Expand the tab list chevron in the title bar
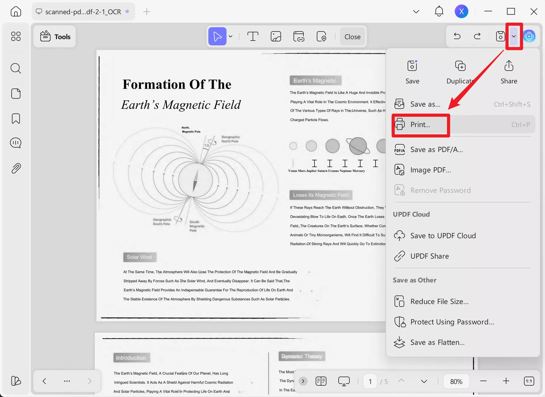545x397 pixels. click(416, 12)
